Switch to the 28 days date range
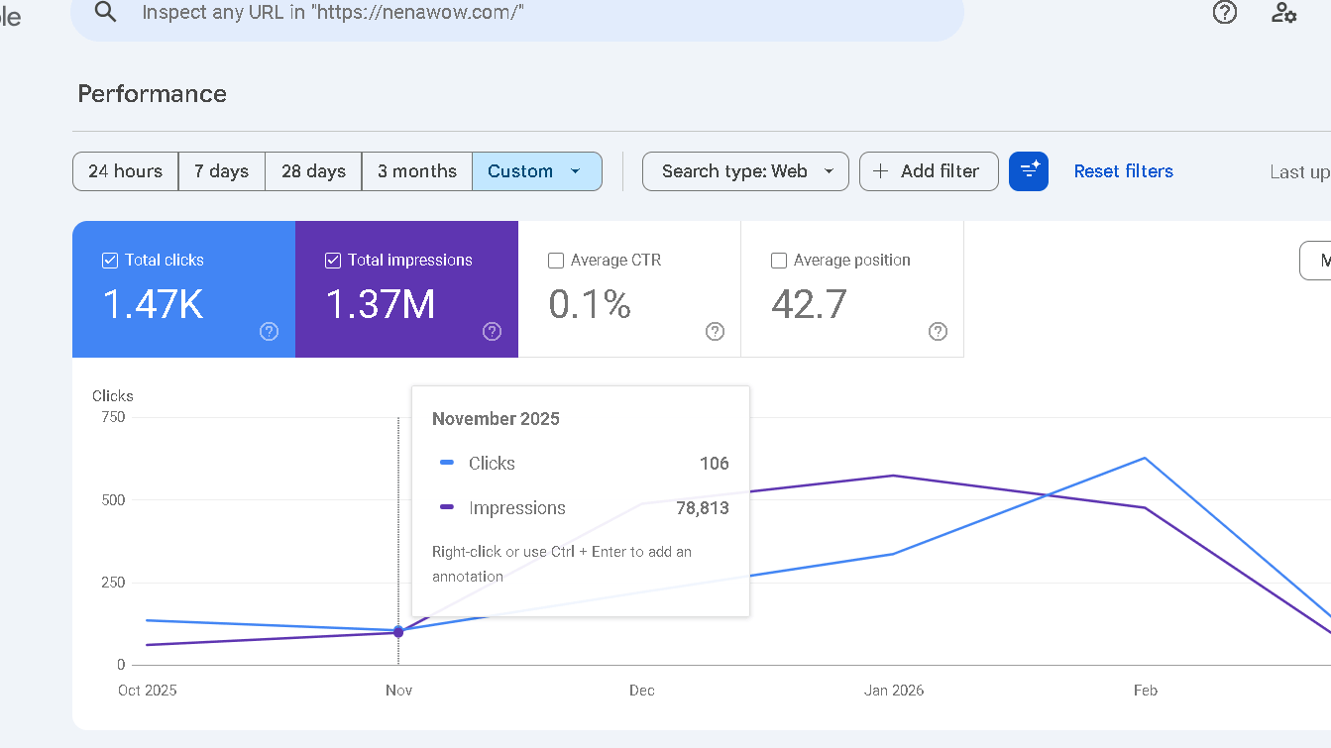 (x=312, y=170)
